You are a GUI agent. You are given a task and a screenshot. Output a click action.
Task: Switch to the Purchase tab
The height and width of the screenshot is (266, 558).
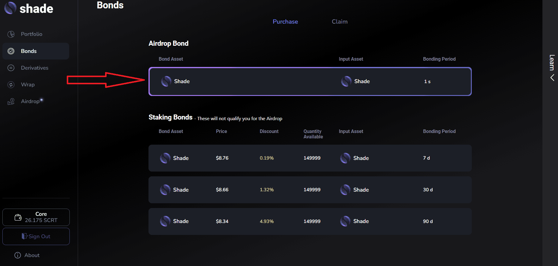click(x=285, y=22)
